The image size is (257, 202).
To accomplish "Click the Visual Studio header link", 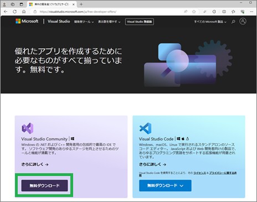I will [59, 21].
